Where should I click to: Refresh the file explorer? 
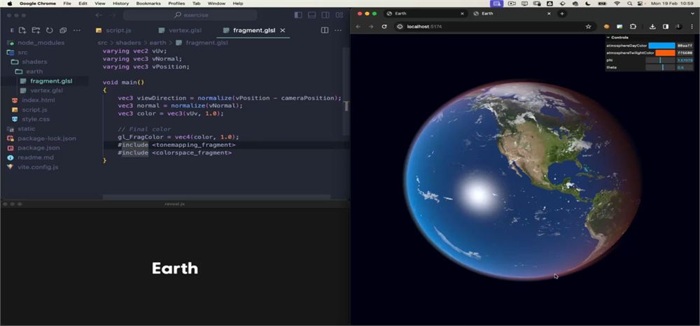coord(50,30)
